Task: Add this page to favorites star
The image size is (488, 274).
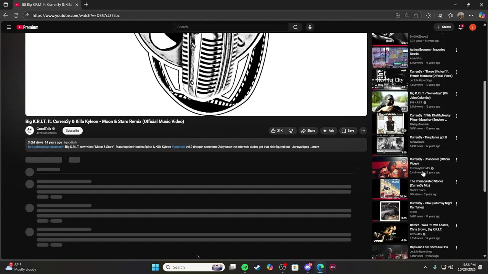Action: [x=416, y=16]
